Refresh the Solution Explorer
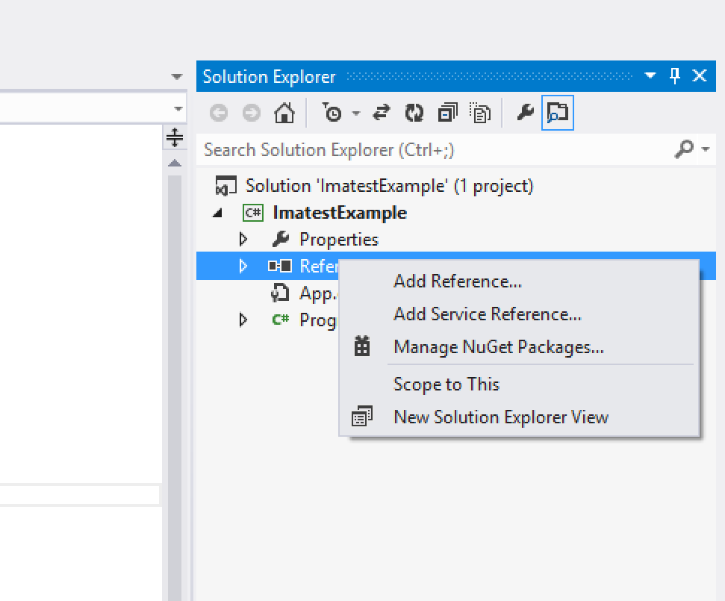The image size is (725, 601). [x=414, y=113]
